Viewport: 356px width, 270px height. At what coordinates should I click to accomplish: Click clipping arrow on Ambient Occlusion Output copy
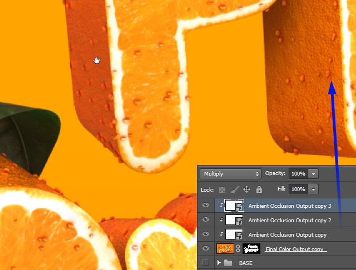pyautogui.click(x=221, y=234)
